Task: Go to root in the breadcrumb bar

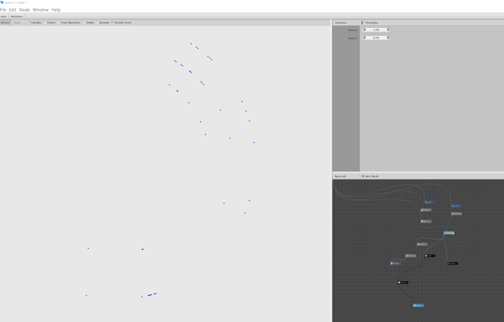Action: pos(3,17)
